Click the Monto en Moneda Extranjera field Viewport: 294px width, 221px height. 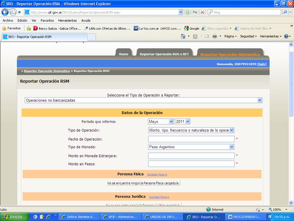[191, 156]
